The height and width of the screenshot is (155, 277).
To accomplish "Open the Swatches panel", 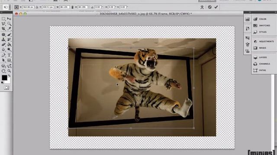I will pos(264,25).
